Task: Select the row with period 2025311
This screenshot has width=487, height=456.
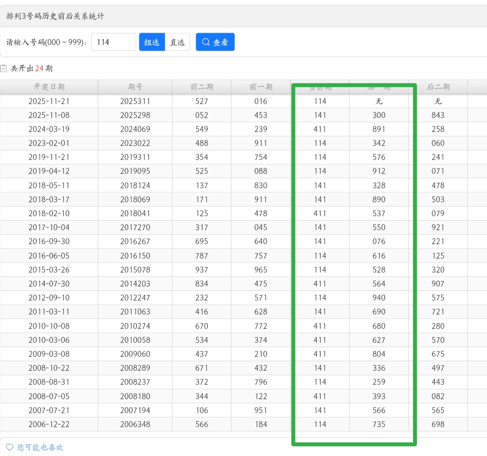Action: click(135, 101)
